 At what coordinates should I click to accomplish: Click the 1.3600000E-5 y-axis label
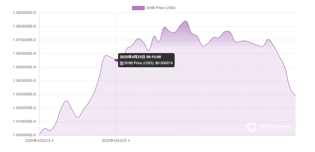point(25,54)
